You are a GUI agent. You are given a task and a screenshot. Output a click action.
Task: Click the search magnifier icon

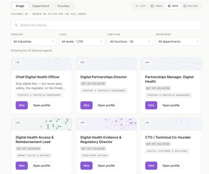tap(16, 25)
